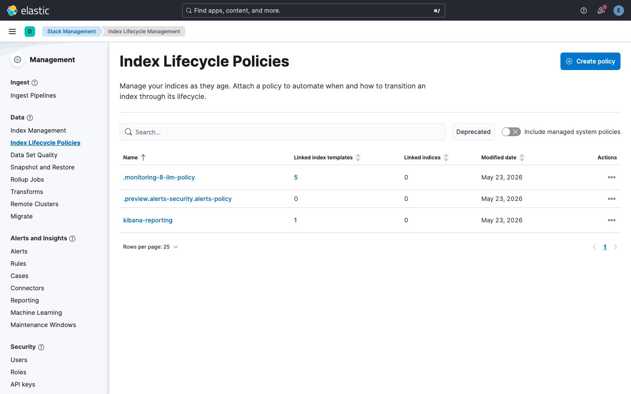Open Machine Learning in sidebar
Viewport: 631px width, 394px height.
(36, 313)
